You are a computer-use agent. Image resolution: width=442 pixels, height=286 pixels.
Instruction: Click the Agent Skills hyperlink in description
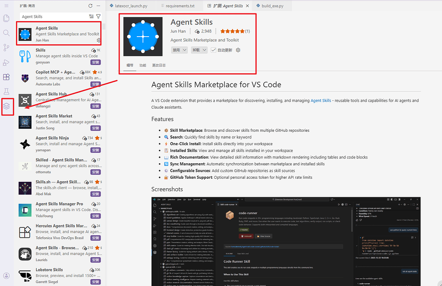(321, 100)
